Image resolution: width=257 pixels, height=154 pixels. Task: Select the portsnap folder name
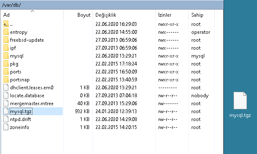coord(20,80)
